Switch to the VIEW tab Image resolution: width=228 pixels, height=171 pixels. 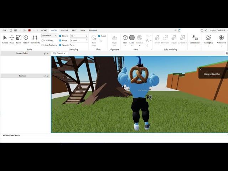(83, 30)
